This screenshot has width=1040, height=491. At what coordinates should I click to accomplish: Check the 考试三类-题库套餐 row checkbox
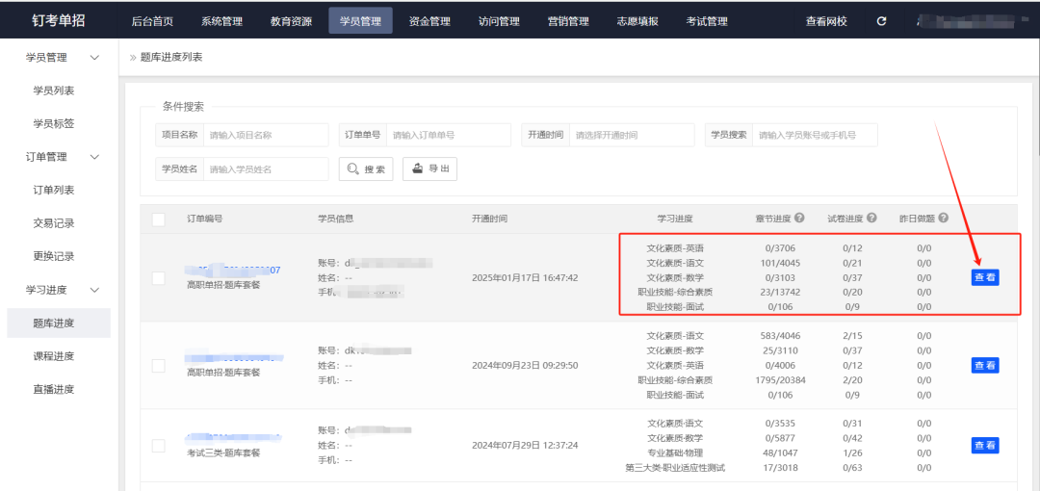click(158, 446)
